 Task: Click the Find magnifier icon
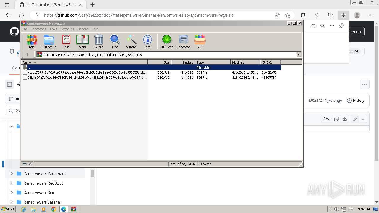[115, 41]
